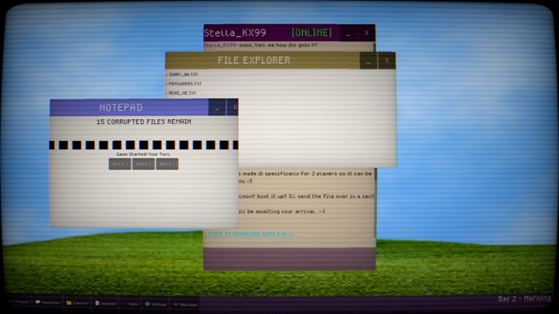The image size is (559, 314).
Task: Click the NOTEPAD title bar
Action: tap(129, 107)
